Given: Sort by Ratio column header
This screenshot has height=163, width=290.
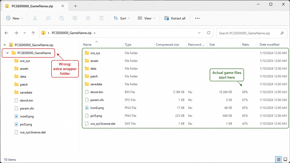Looking at the screenshot, I should click(x=246, y=44).
